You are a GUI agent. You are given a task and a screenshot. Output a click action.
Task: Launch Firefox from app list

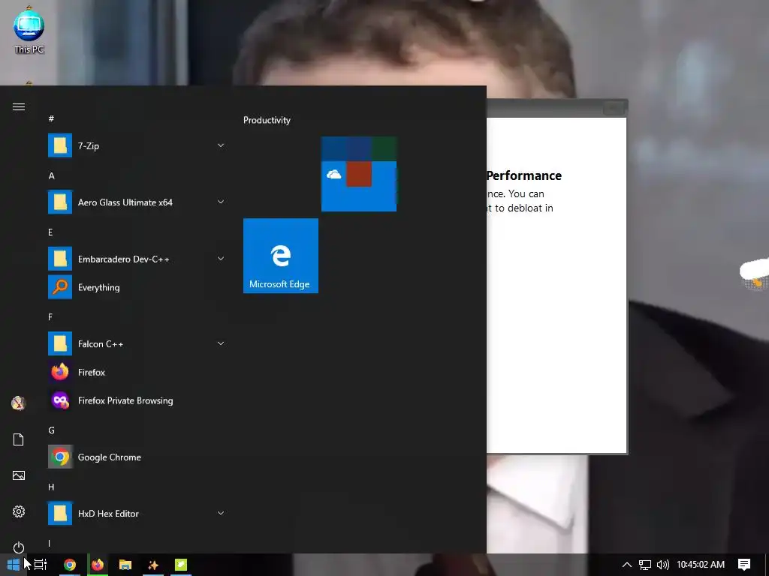[x=137, y=372]
